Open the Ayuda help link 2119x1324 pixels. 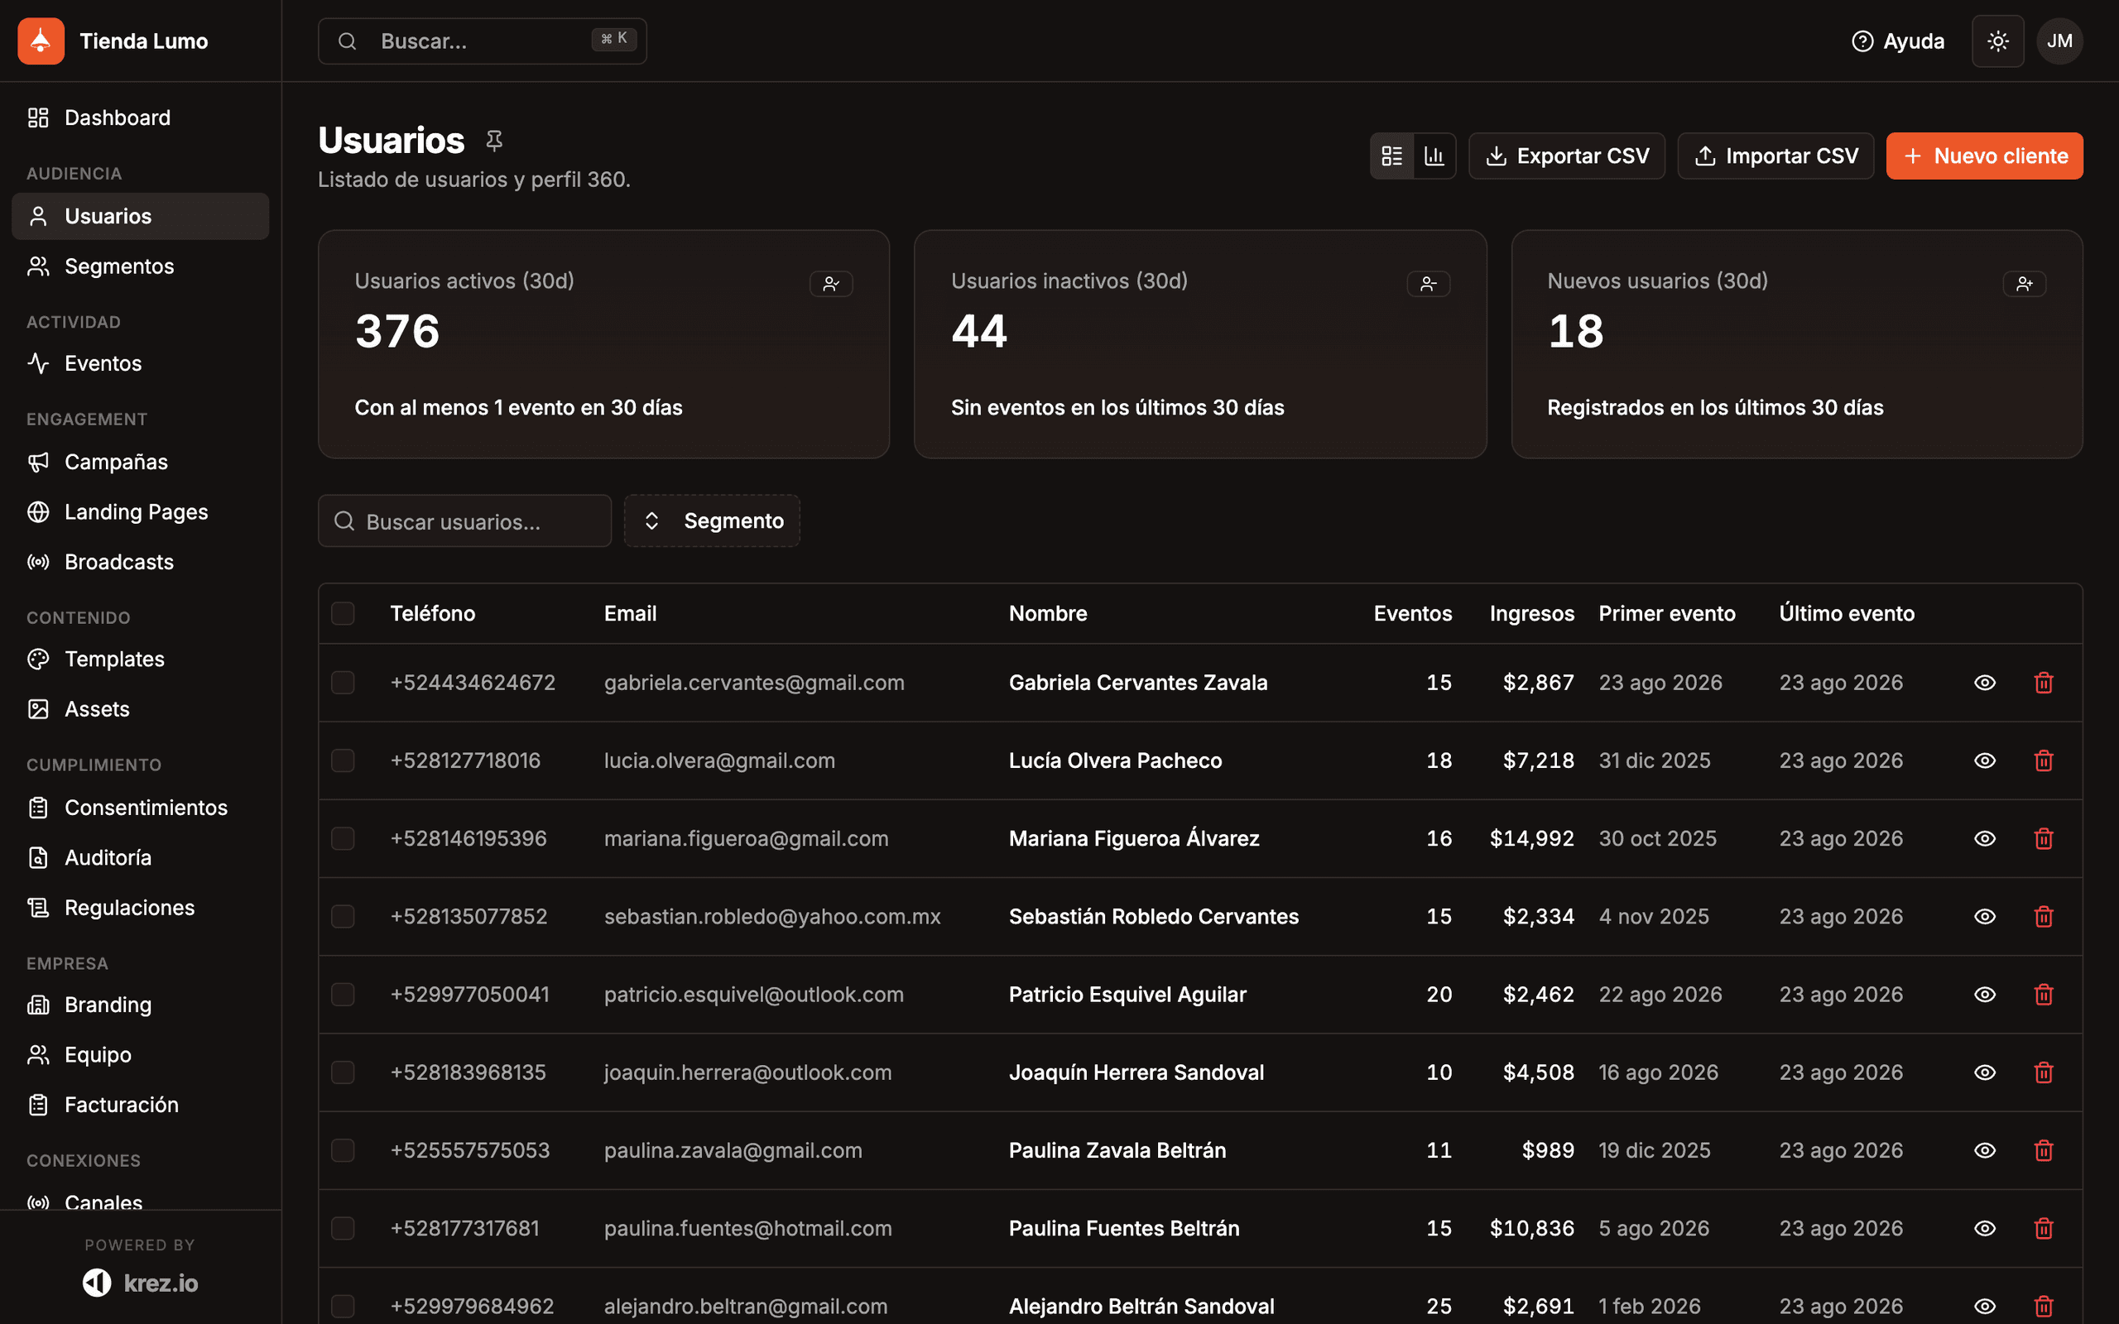pyautogui.click(x=1897, y=41)
